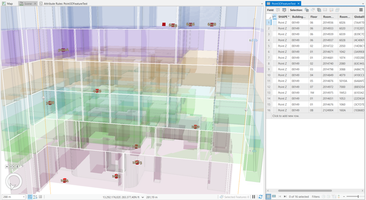This screenshot has height=200, width=366.
Task: Select row 11 via its row header
Action: click(269, 81)
